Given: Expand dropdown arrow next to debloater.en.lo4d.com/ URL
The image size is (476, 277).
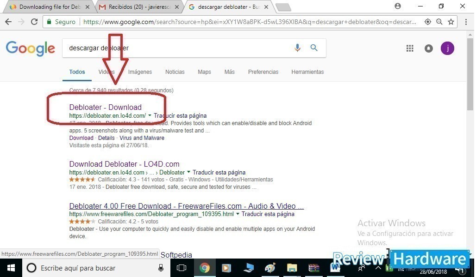Looking at the screenshot, I should point(150,115).
